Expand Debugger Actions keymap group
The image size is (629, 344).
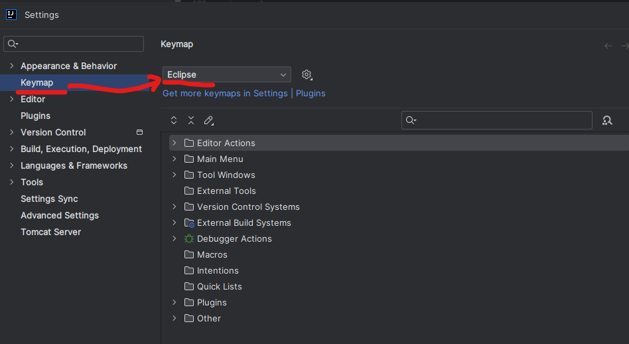(174, 239)
